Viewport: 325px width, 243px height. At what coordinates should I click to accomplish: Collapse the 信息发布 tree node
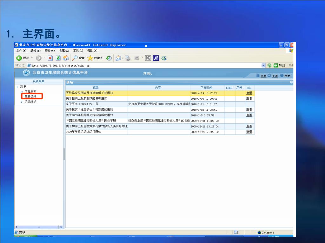pos(22,92)
